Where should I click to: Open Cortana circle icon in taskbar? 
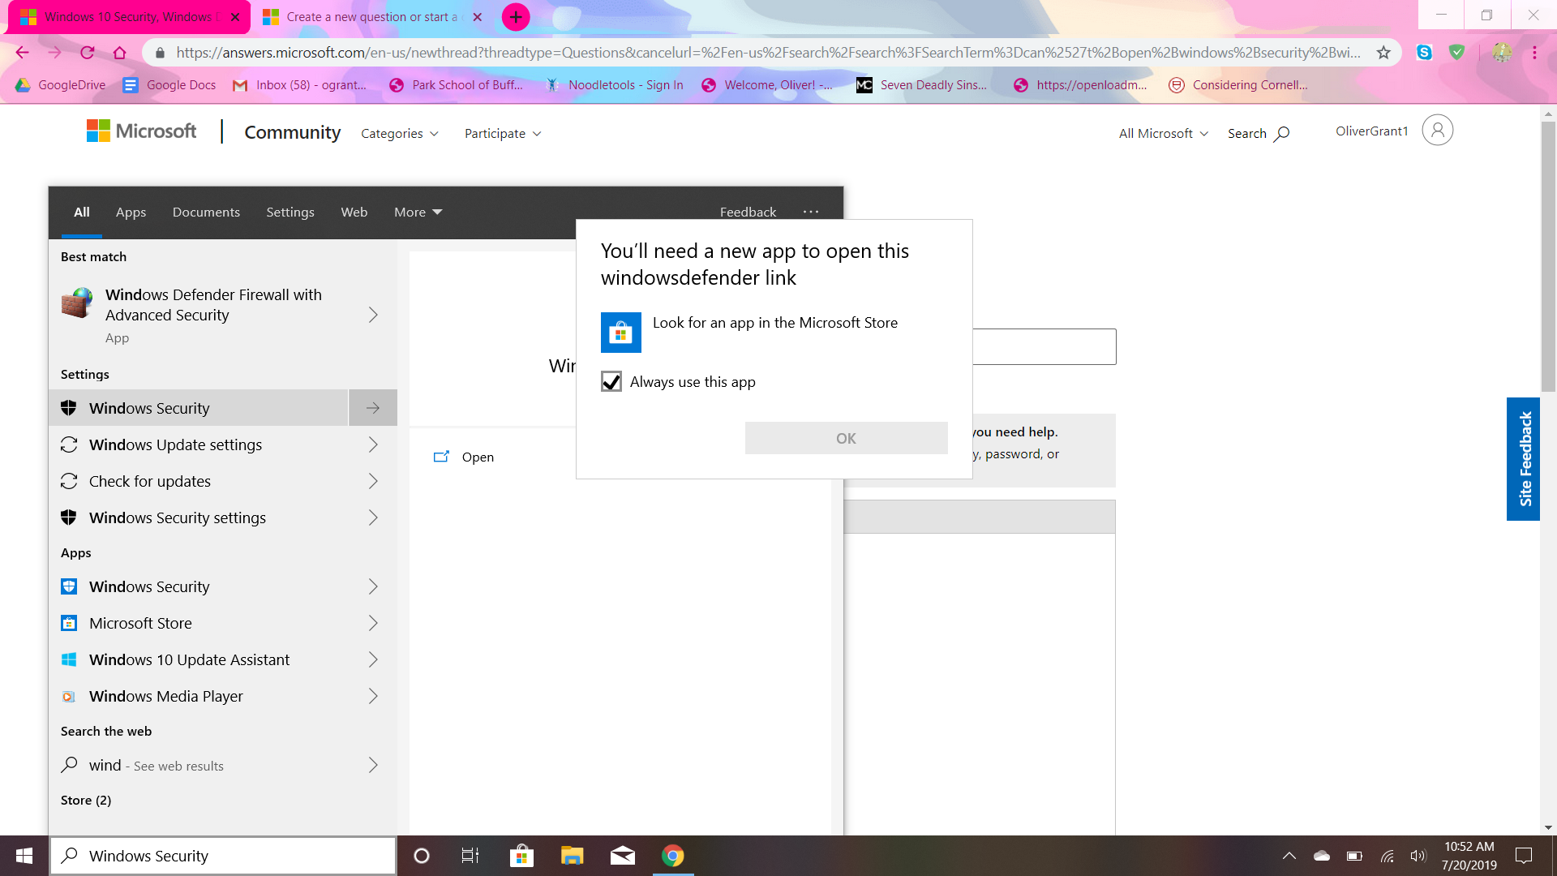click(422, 856)
